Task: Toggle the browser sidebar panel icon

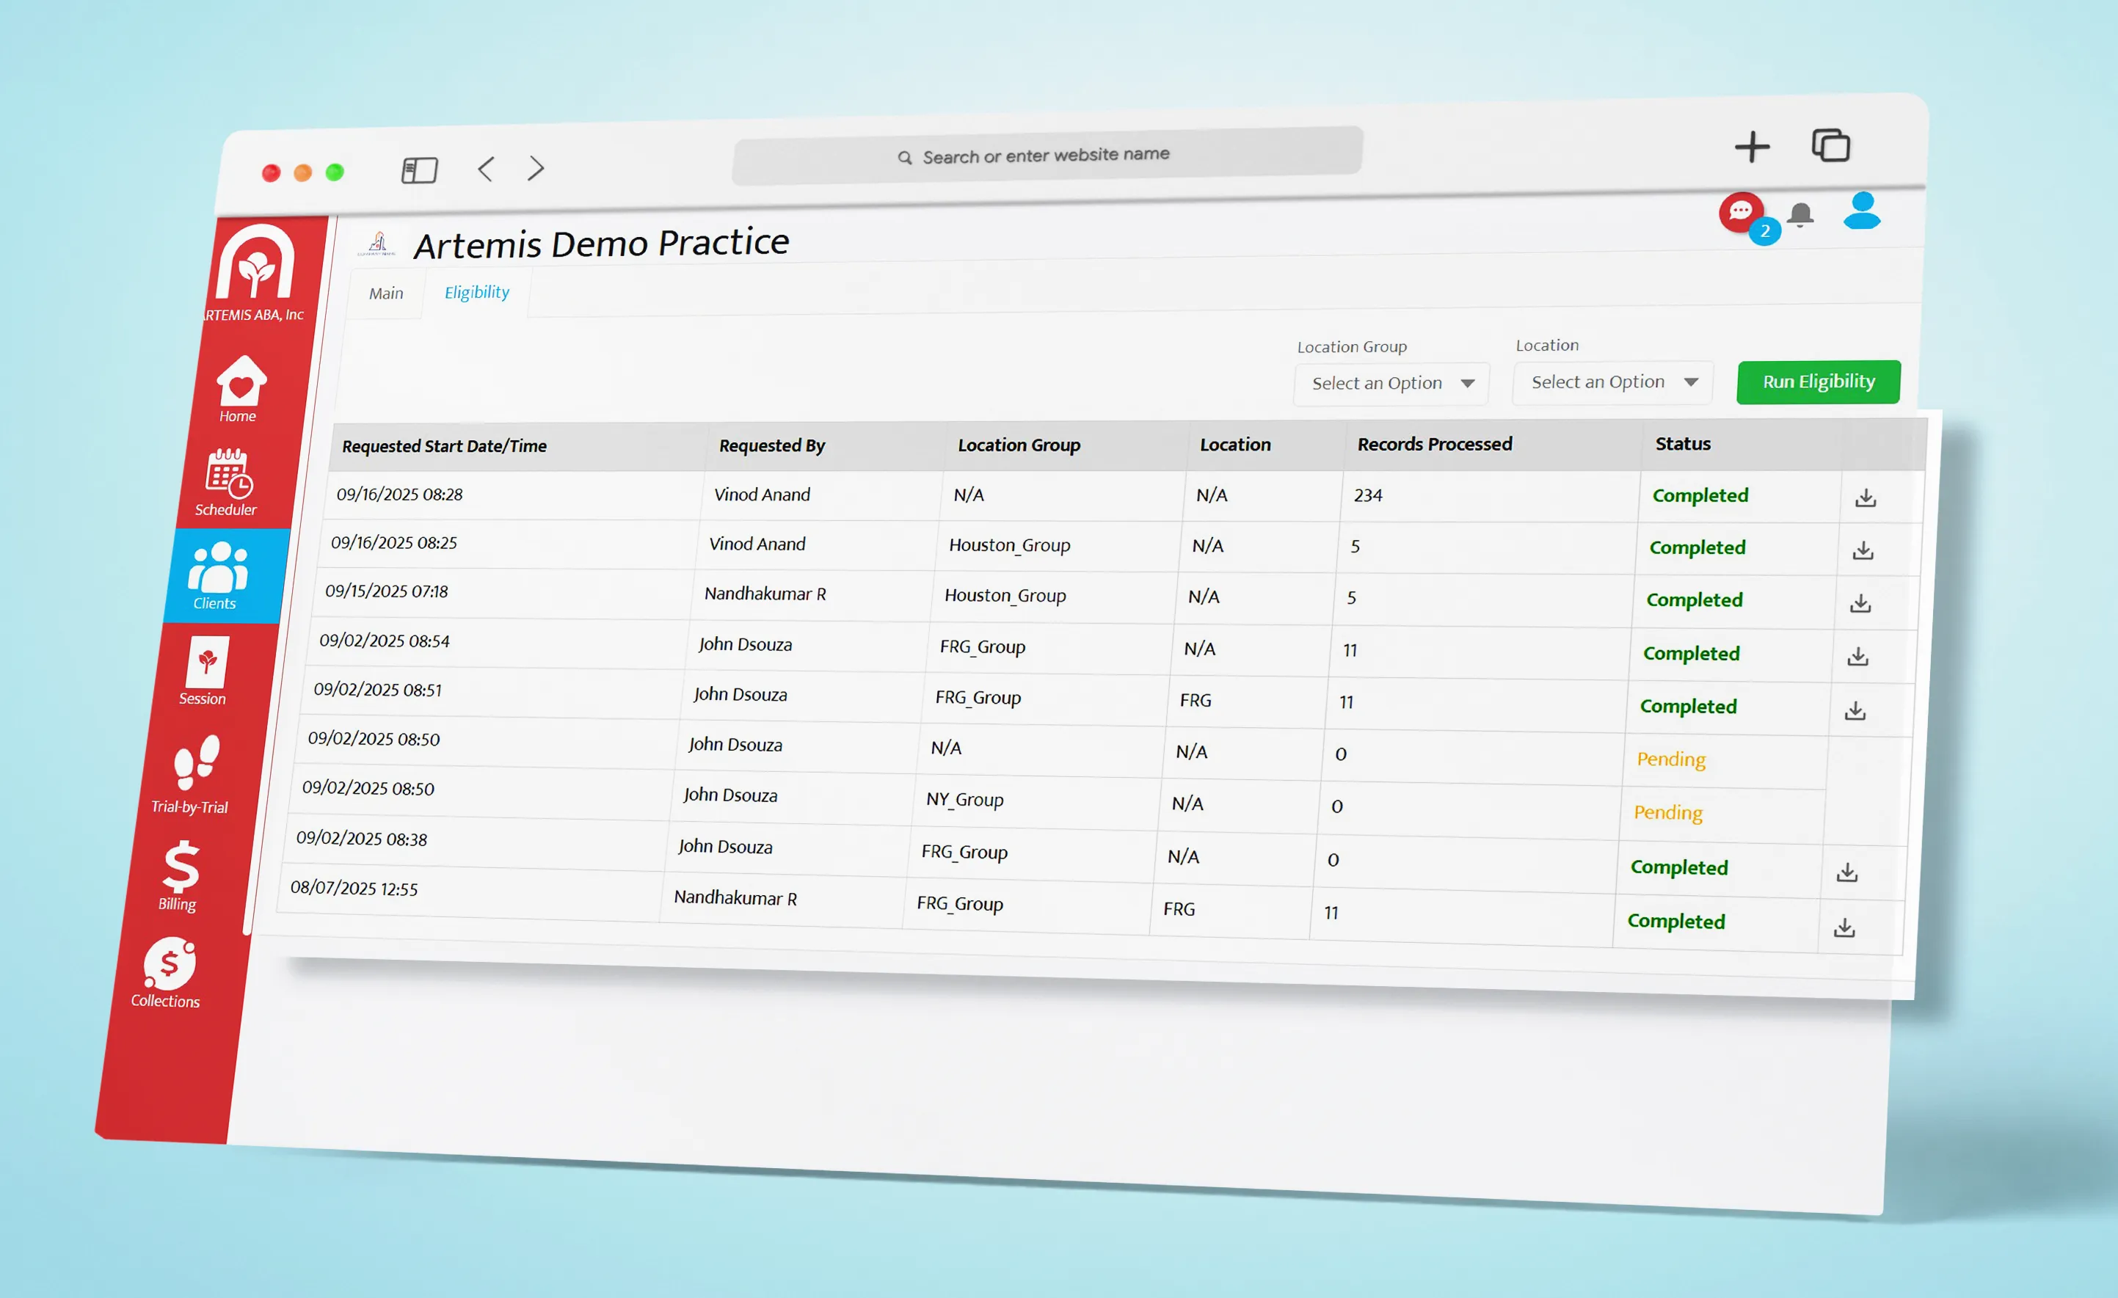Action: tap(420, 169)
